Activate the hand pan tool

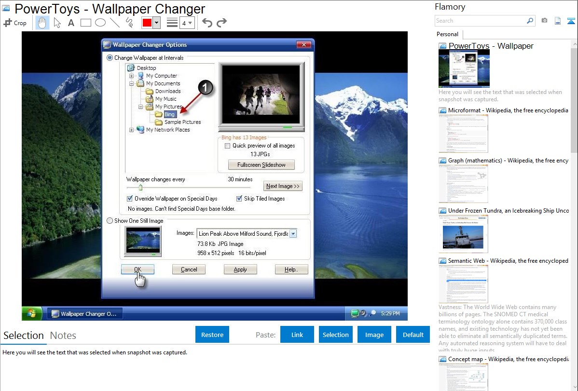(x=42, y=23)
